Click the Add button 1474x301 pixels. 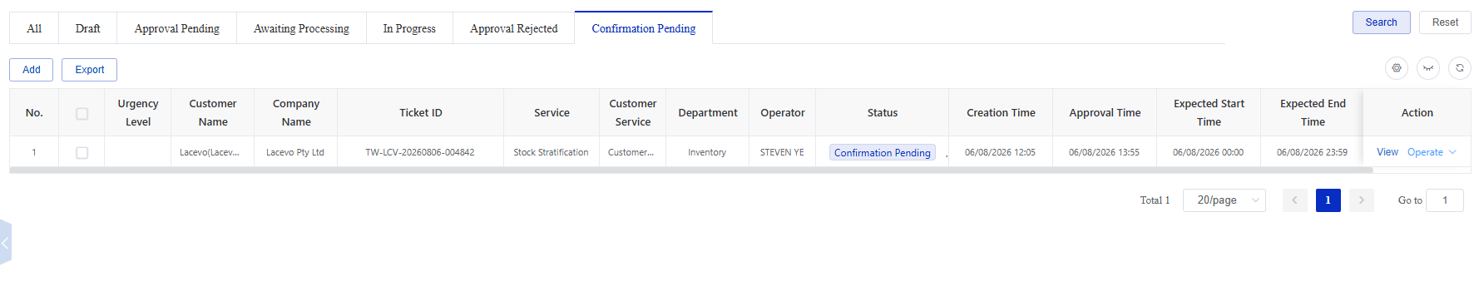tap(32, 70)
